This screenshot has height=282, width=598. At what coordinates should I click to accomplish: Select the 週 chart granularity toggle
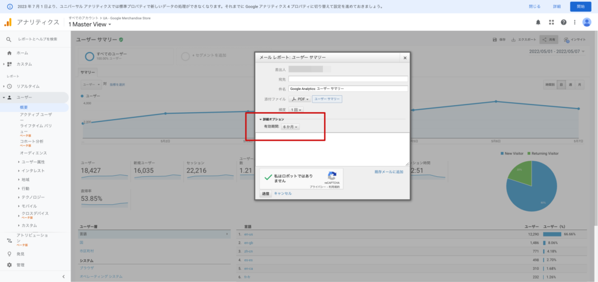(x=570, y=85)
